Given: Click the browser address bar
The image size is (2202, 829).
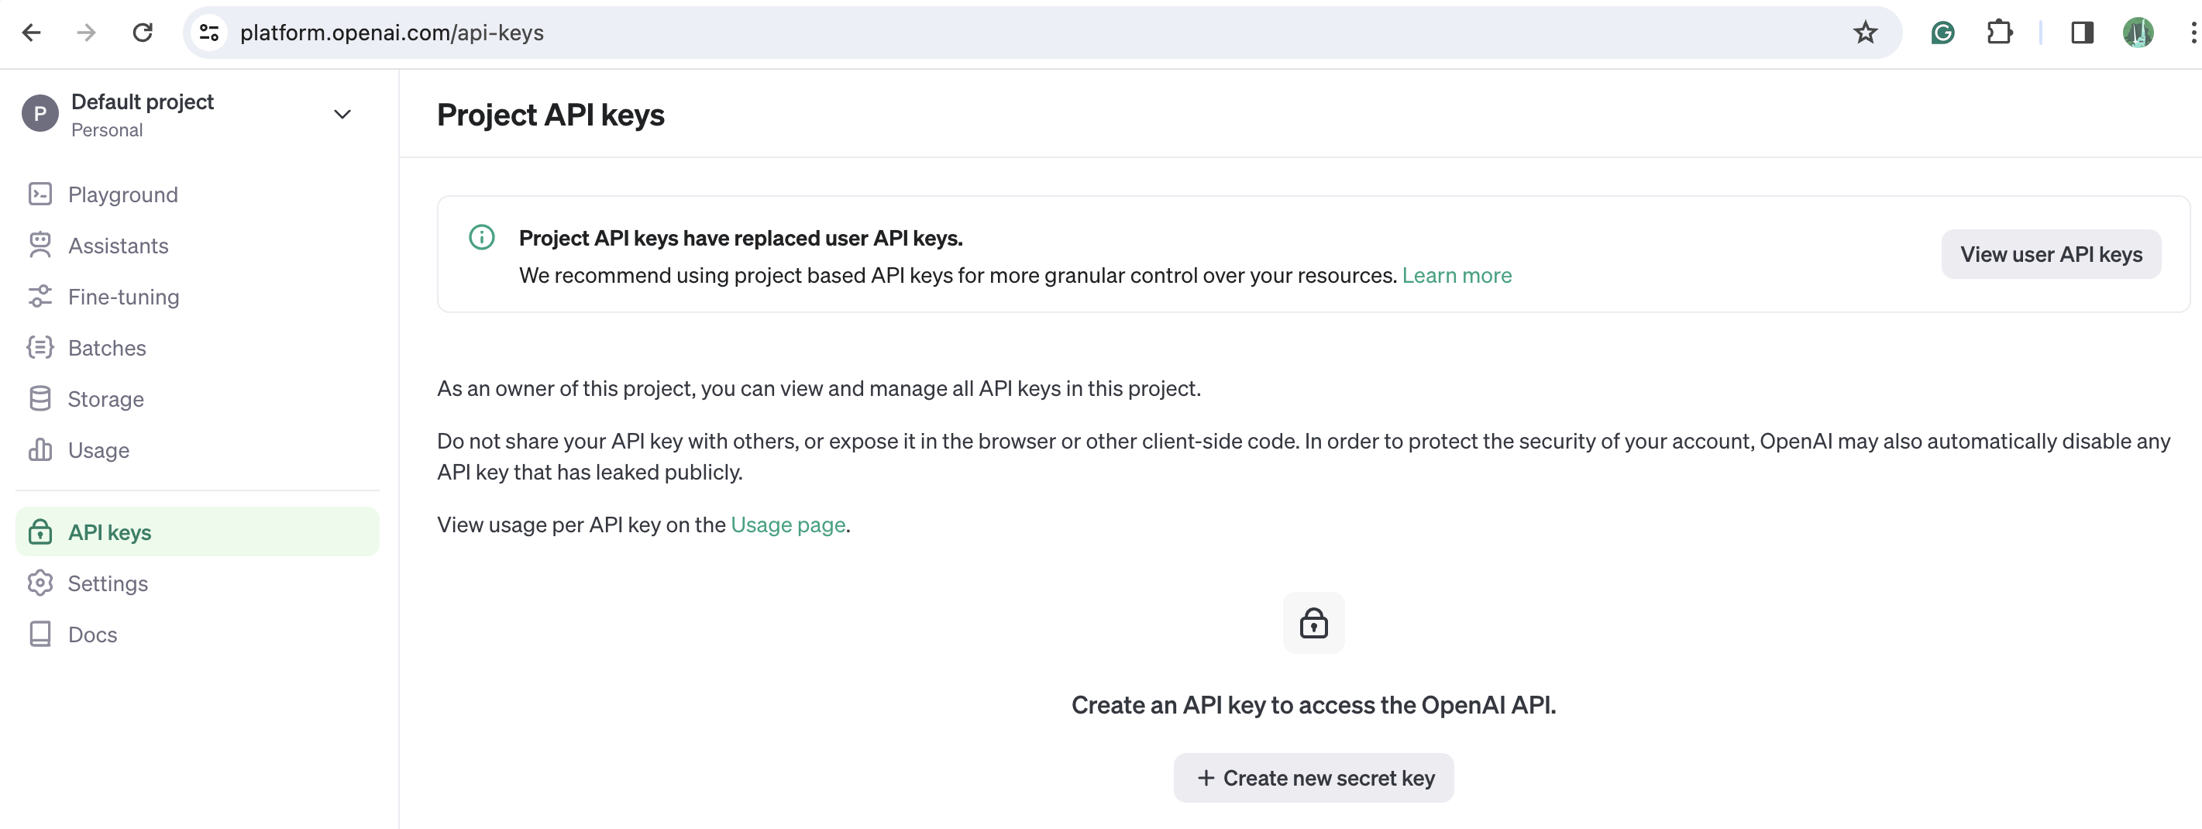Looking at the screenshot, I should pyautogui.click(x=598, y=33).
